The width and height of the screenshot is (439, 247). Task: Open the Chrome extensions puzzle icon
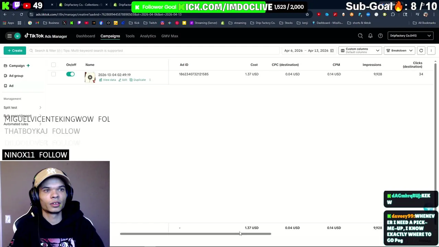click(x=393, y=14)
